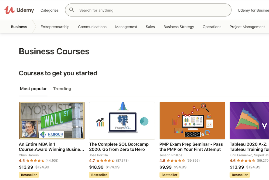
Task: Open the Categories menu
Action: tap(49, 10)
